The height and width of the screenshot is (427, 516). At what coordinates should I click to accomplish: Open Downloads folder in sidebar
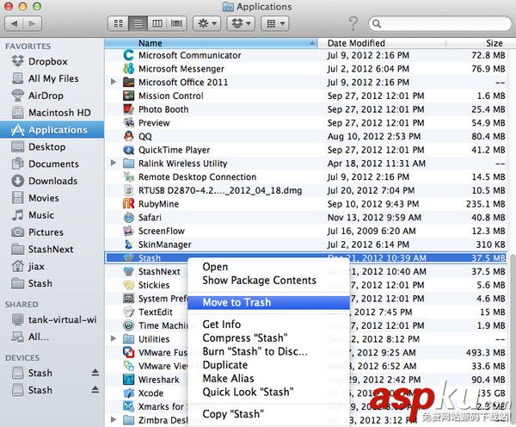[x=52, y=181]
